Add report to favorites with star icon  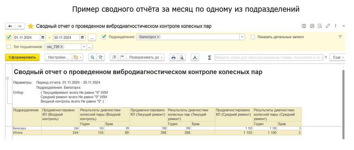31,26
